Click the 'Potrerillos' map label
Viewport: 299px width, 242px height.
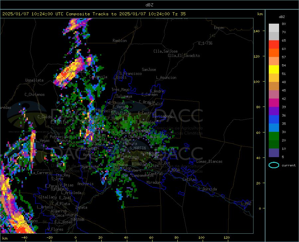(x=61, y=137)
